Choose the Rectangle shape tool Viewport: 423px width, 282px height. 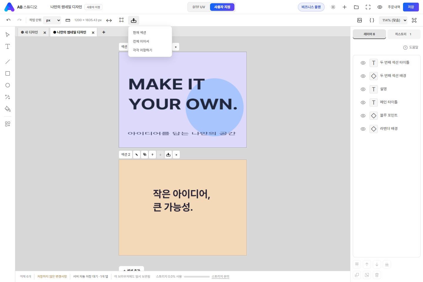(x=8, y=73)
